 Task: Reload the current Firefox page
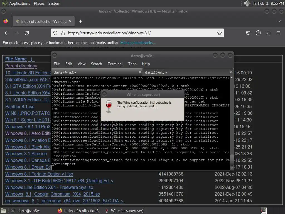pos(27,33)
